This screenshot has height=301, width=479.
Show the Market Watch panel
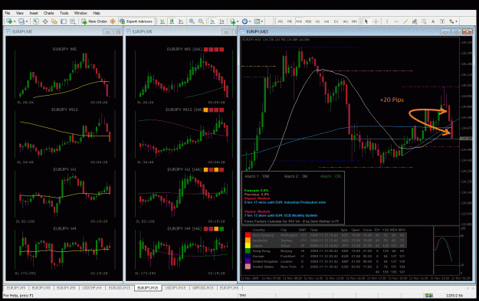pyautogui.click(x=36, y=21)
